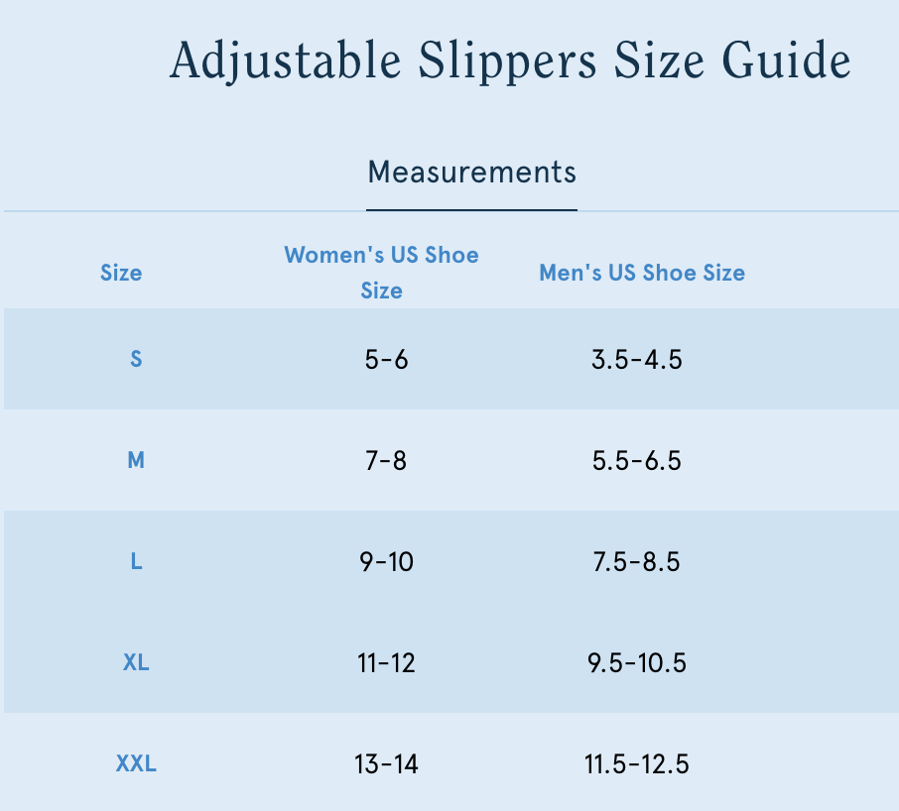The height and width of the screenshot is (811, 899).
Task: Select the Men's US Shoe Size header
Action: coord(642,273)
